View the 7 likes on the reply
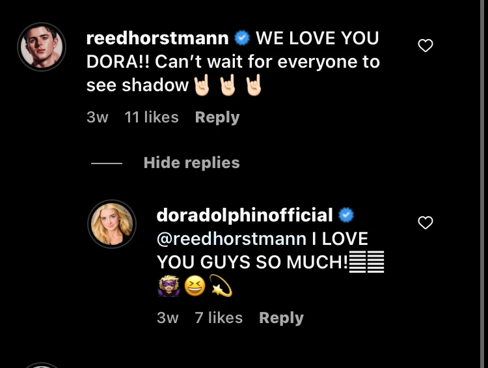Viewport: 488px width, 368px height. pos(219,318)
